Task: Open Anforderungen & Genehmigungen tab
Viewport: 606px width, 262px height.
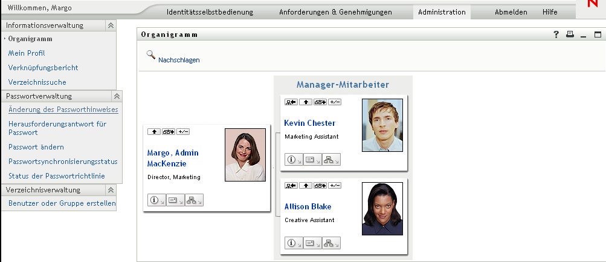Action: point(335,12)
